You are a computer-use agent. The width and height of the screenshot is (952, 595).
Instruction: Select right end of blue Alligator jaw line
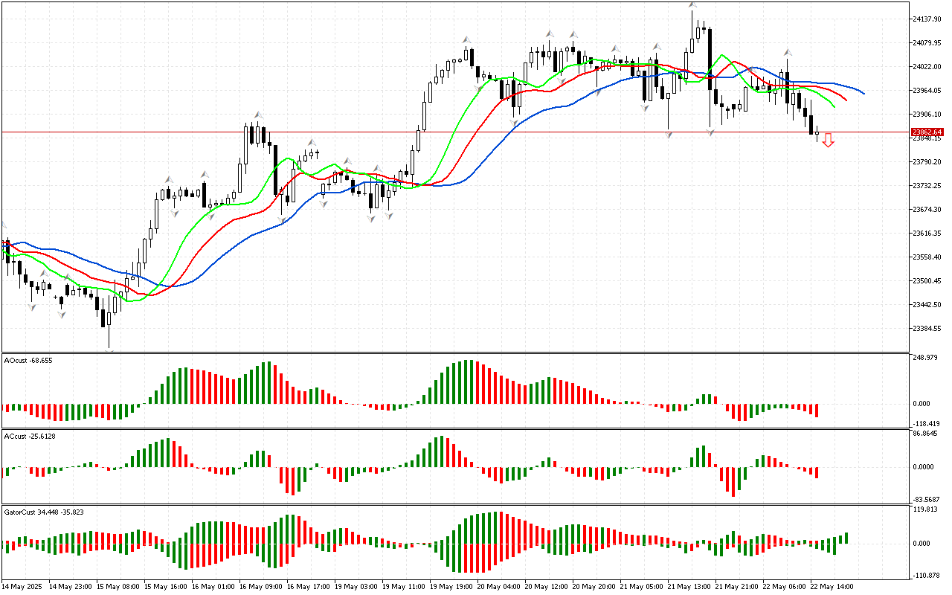click(x=863, y=94)
